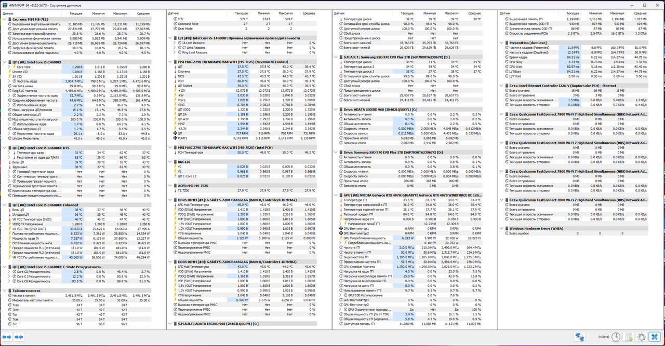Collapse the Система: MSI MS-7E25 group
The image size is (665, 346).
[x=4, y=19]
